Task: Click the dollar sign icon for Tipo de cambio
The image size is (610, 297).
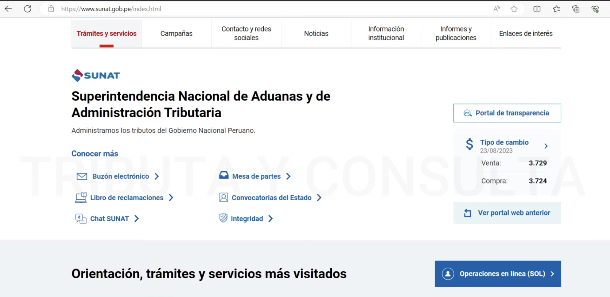Action: (469, 144)
